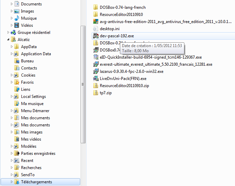Click the lazarus-0.9.30.4 installer icon

pyautogui.click(x=96, y=71)
